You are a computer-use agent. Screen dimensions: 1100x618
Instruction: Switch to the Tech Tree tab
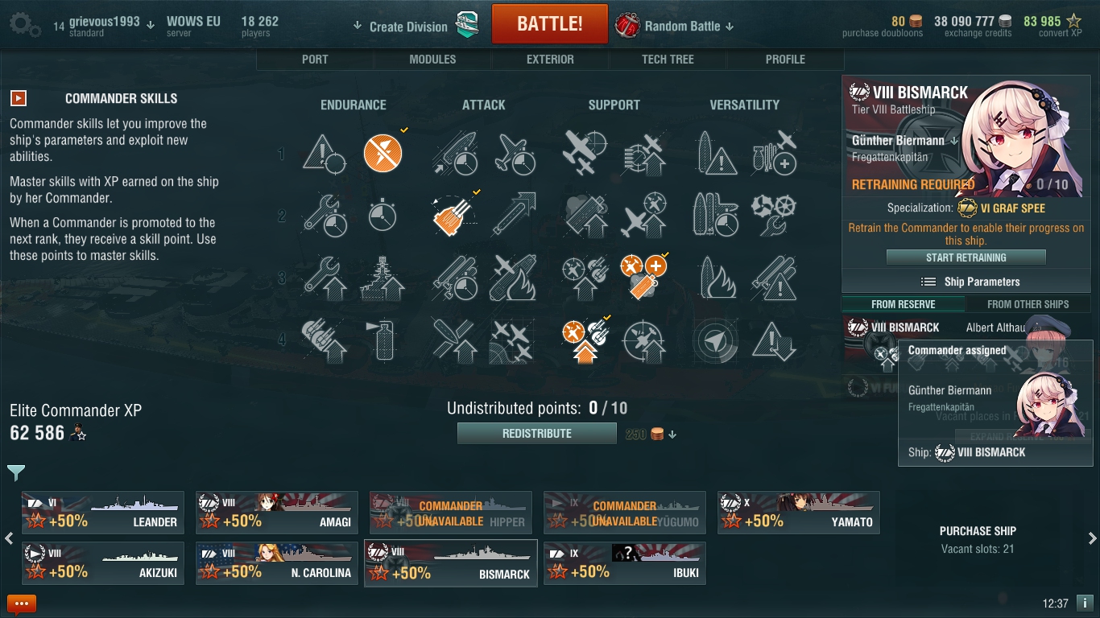pyautogui.click(x=668, y=60)
